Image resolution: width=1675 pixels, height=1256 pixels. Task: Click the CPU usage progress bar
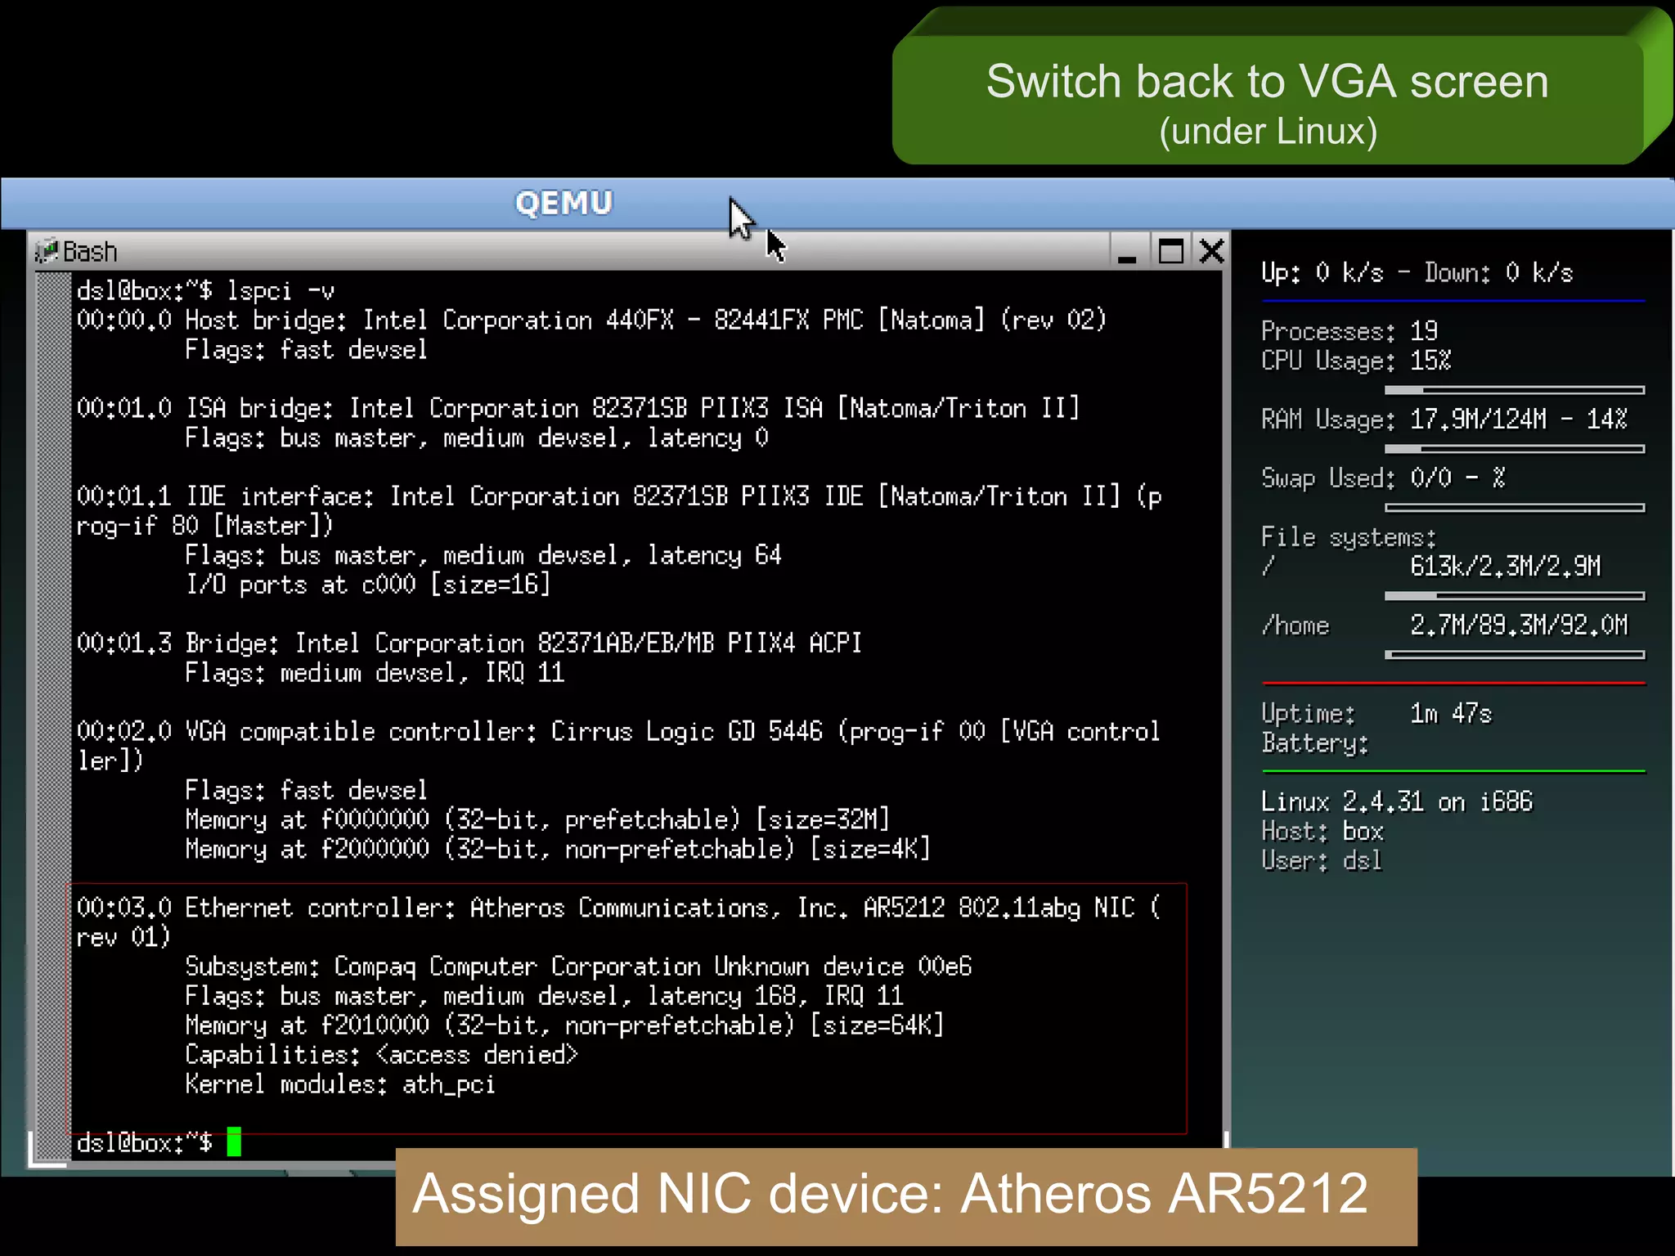1515,390
